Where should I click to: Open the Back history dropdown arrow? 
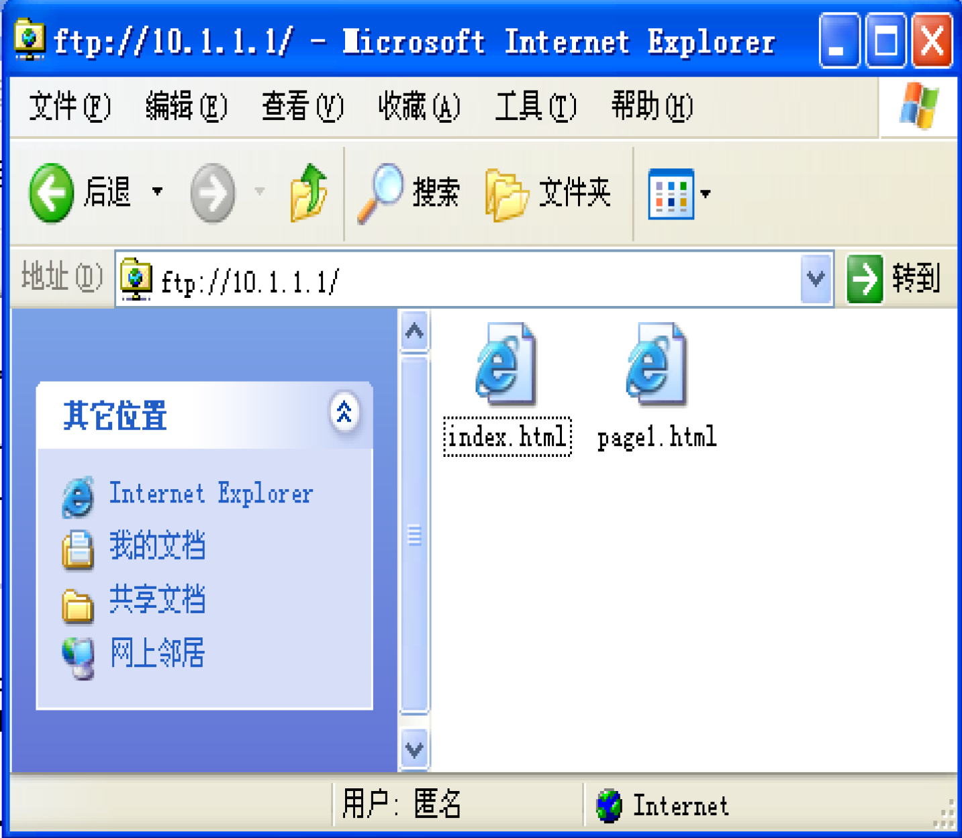[x=157, y=192]
